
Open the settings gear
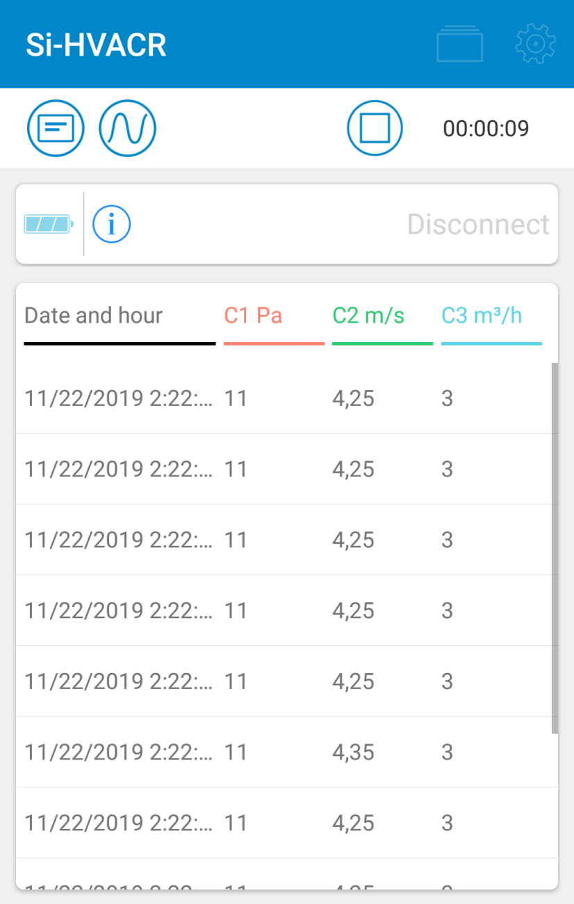tap(535, 45)
